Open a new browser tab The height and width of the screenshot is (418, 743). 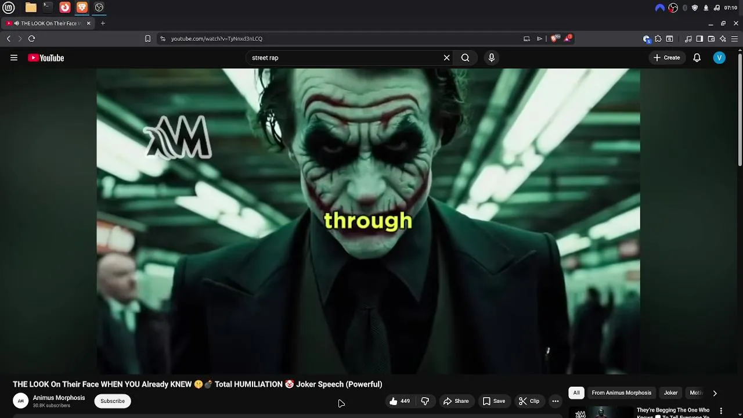[x=103, y=23]
